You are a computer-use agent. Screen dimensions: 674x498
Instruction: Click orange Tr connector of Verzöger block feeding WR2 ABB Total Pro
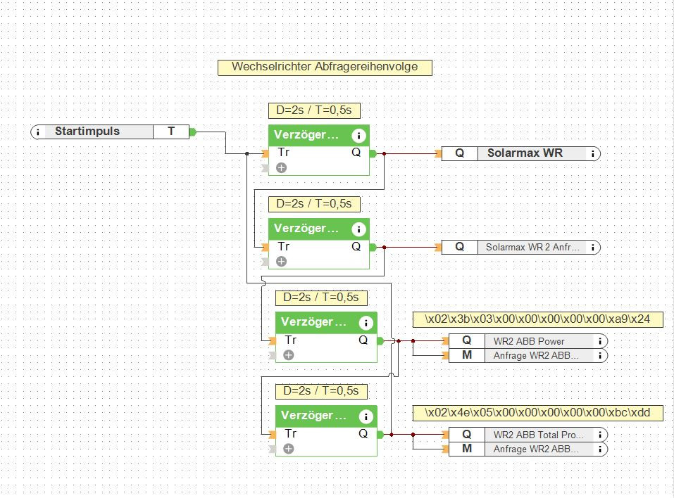[272, 435]
